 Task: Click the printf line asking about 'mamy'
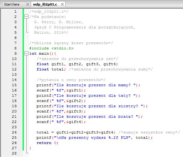[88, 85]
